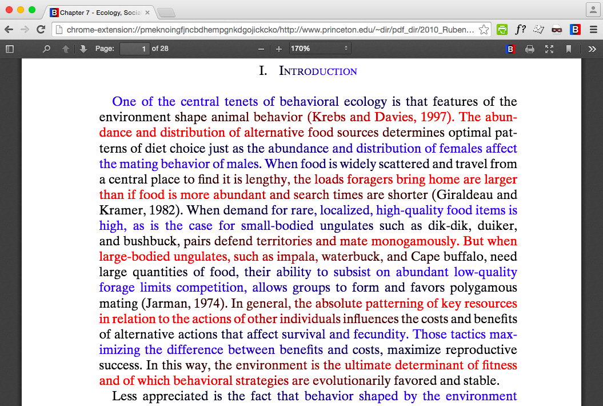Zoom in with the plus button

click(279, 49)
